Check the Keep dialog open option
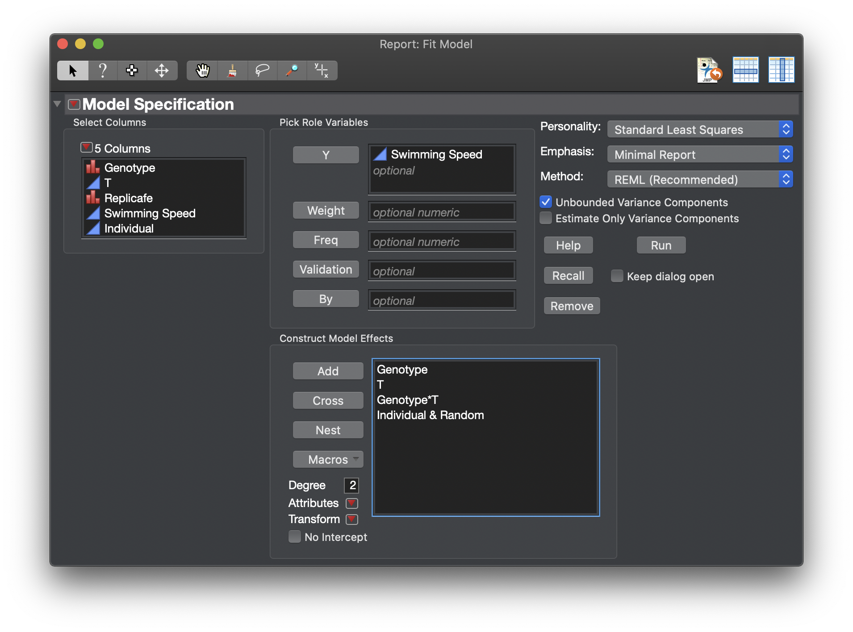 coord(617,276)
